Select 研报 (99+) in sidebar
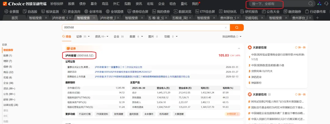Viewport: 330px width, 124px height. pos(9,99)
